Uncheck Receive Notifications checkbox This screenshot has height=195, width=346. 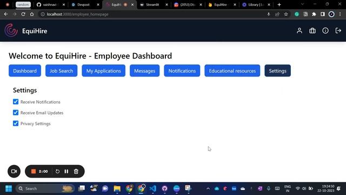16,102
